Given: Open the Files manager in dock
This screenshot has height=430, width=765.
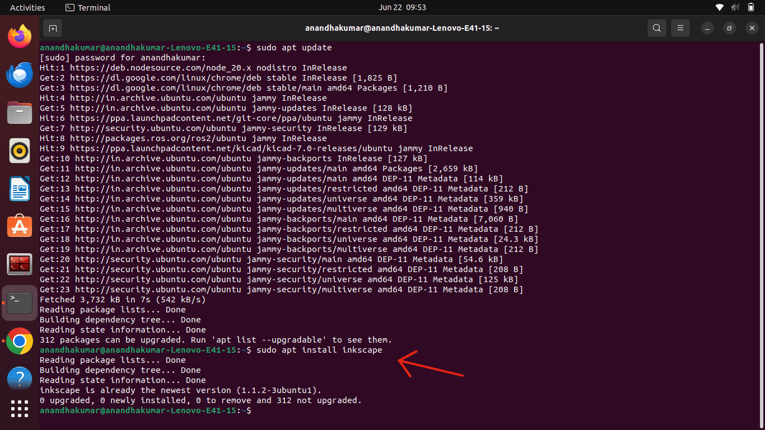Looking at the screenshot, I should pos(20,113).
